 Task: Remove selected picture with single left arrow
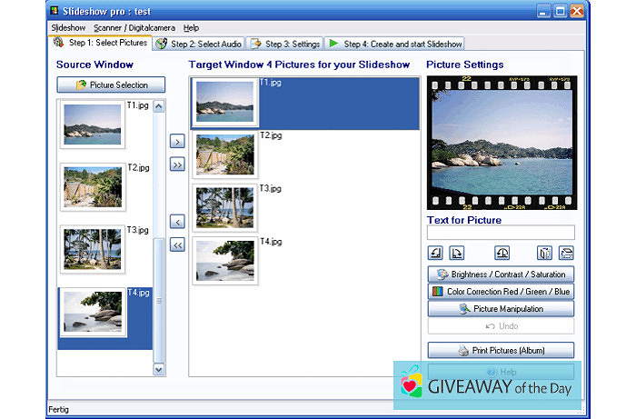177,221
